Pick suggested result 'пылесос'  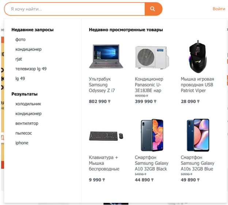[23, 133]
